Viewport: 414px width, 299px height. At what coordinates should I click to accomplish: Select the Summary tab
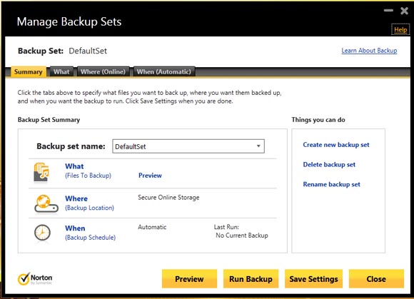(29, 72)
